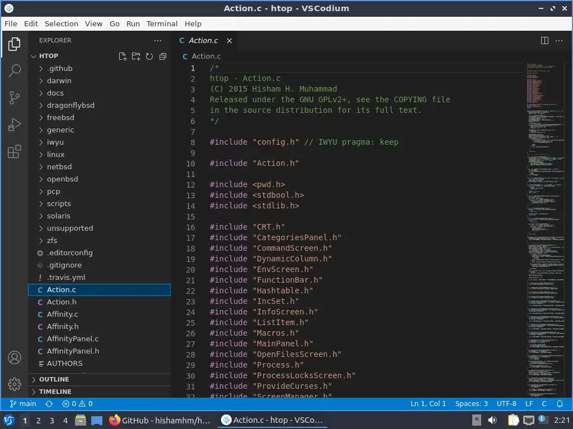Open the Help menu
The height and width of the screenshot is (429, 573).
click(x=193, y=23)
